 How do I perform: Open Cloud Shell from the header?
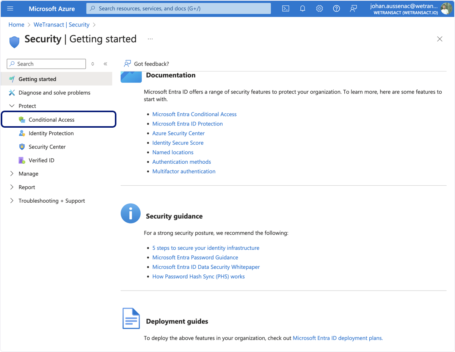(286, 8)
